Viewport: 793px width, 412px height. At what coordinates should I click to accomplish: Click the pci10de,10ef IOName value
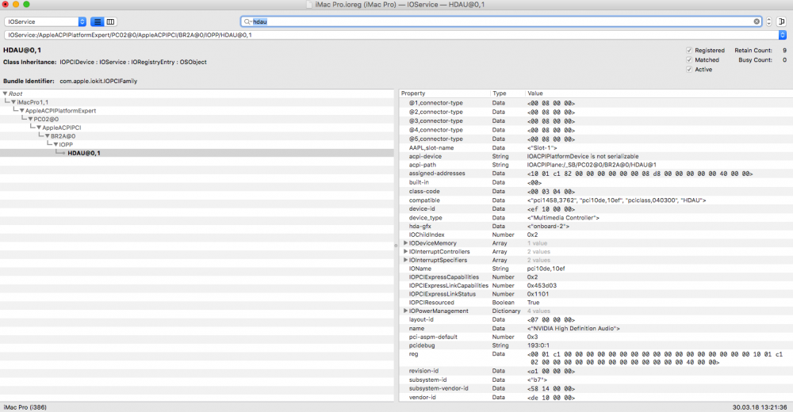point(546,269)
